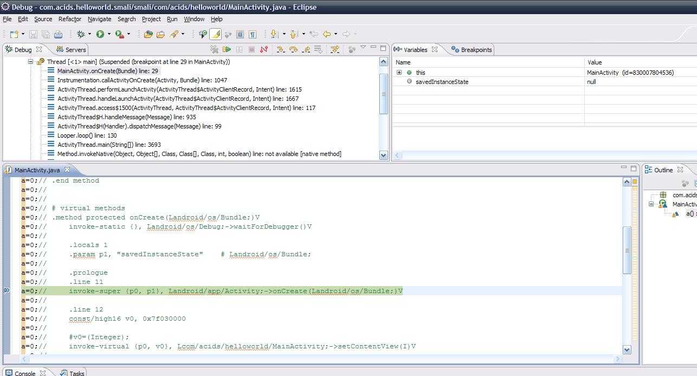Click the editor scroll down arrow
The width and height of the screenshot is (697, 376).
pyautogui.click(x=627, y=349)
